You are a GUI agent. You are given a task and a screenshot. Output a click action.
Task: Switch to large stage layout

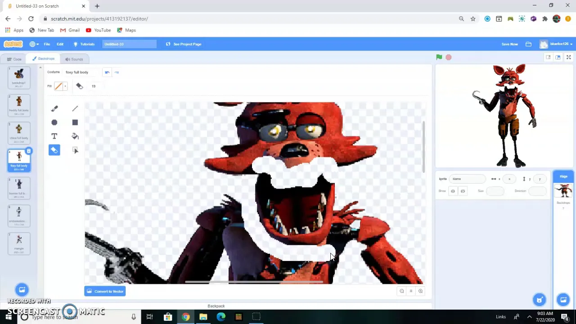558,57
